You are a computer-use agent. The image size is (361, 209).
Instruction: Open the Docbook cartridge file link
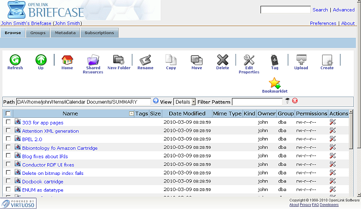click(x=42, y=182)
